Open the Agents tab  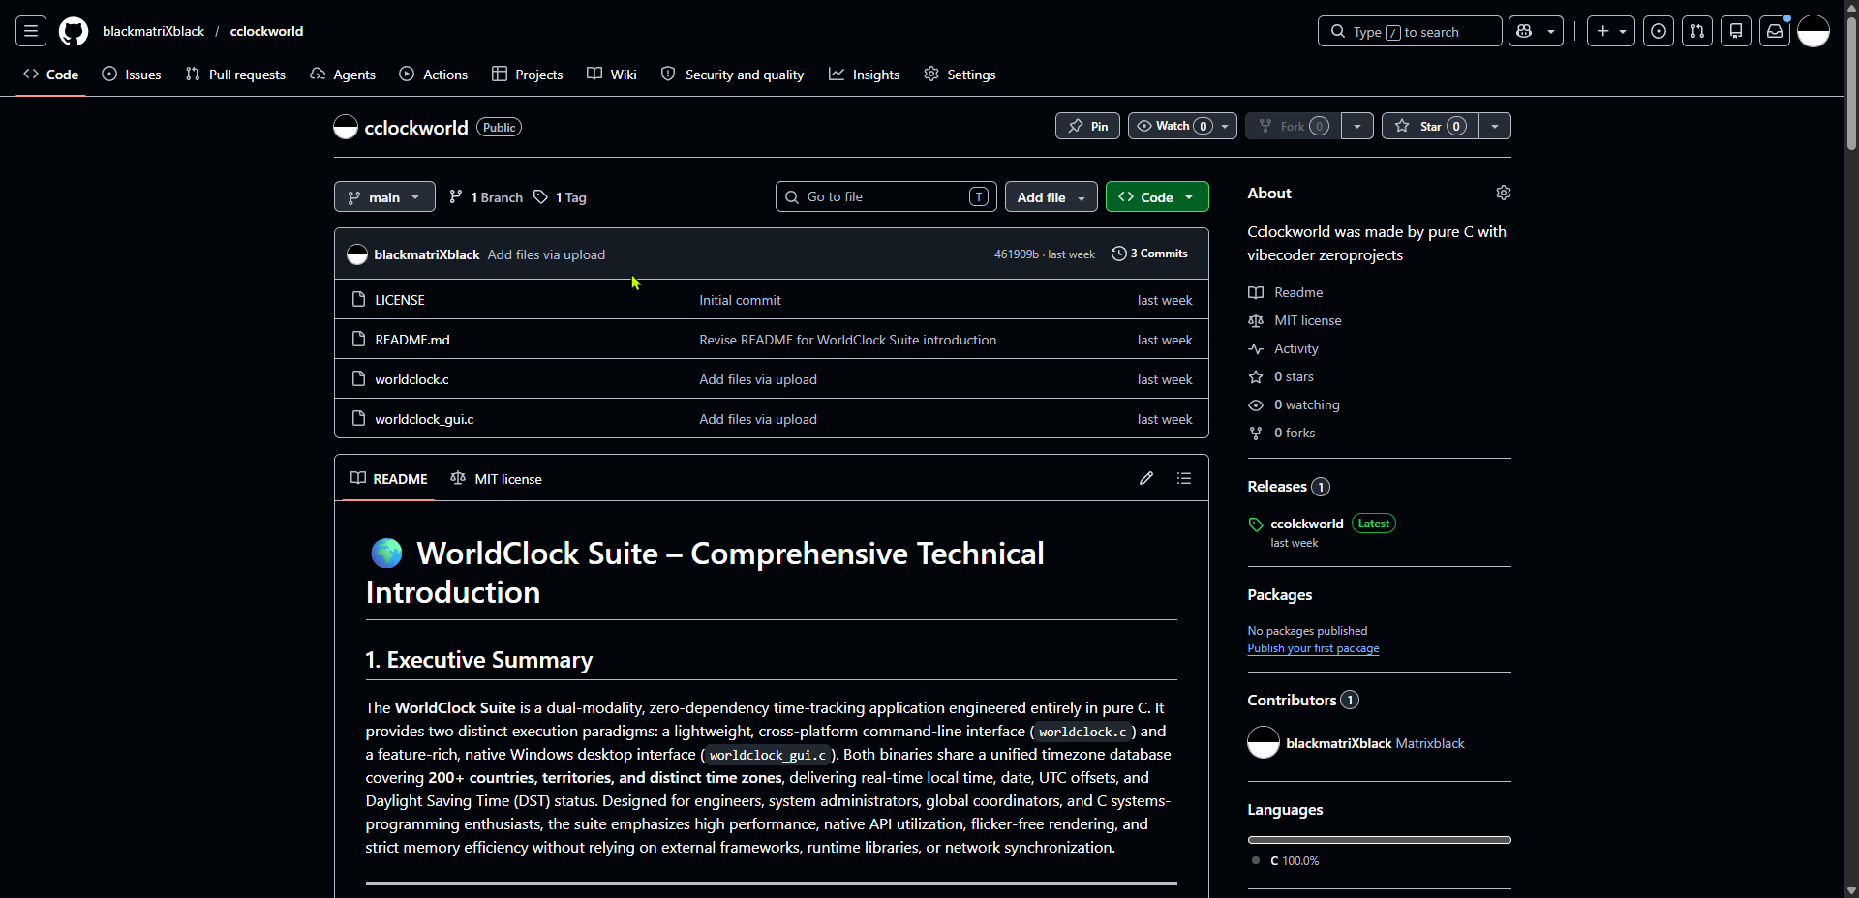pos(343,75)
